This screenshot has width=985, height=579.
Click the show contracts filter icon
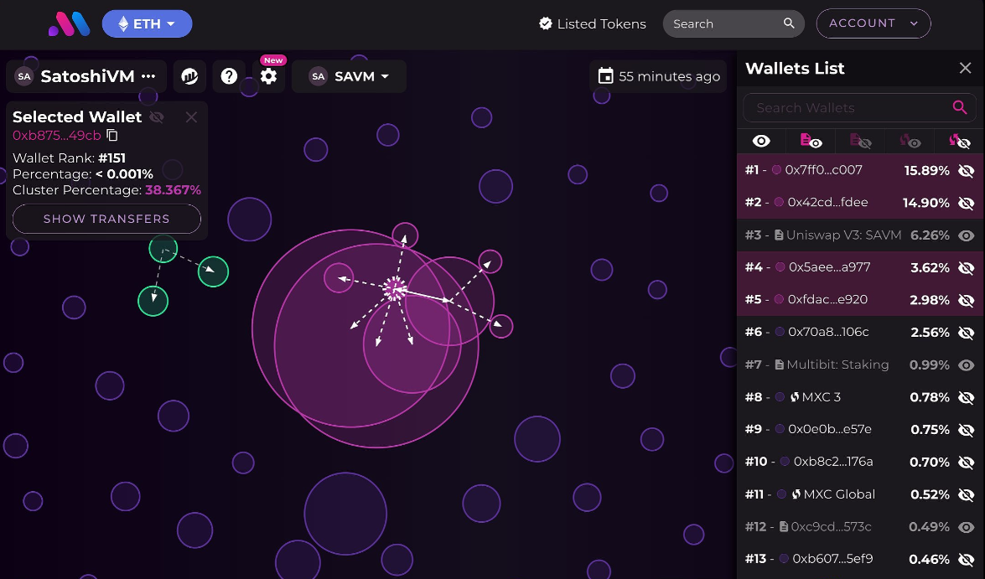(x=811, y=142)
